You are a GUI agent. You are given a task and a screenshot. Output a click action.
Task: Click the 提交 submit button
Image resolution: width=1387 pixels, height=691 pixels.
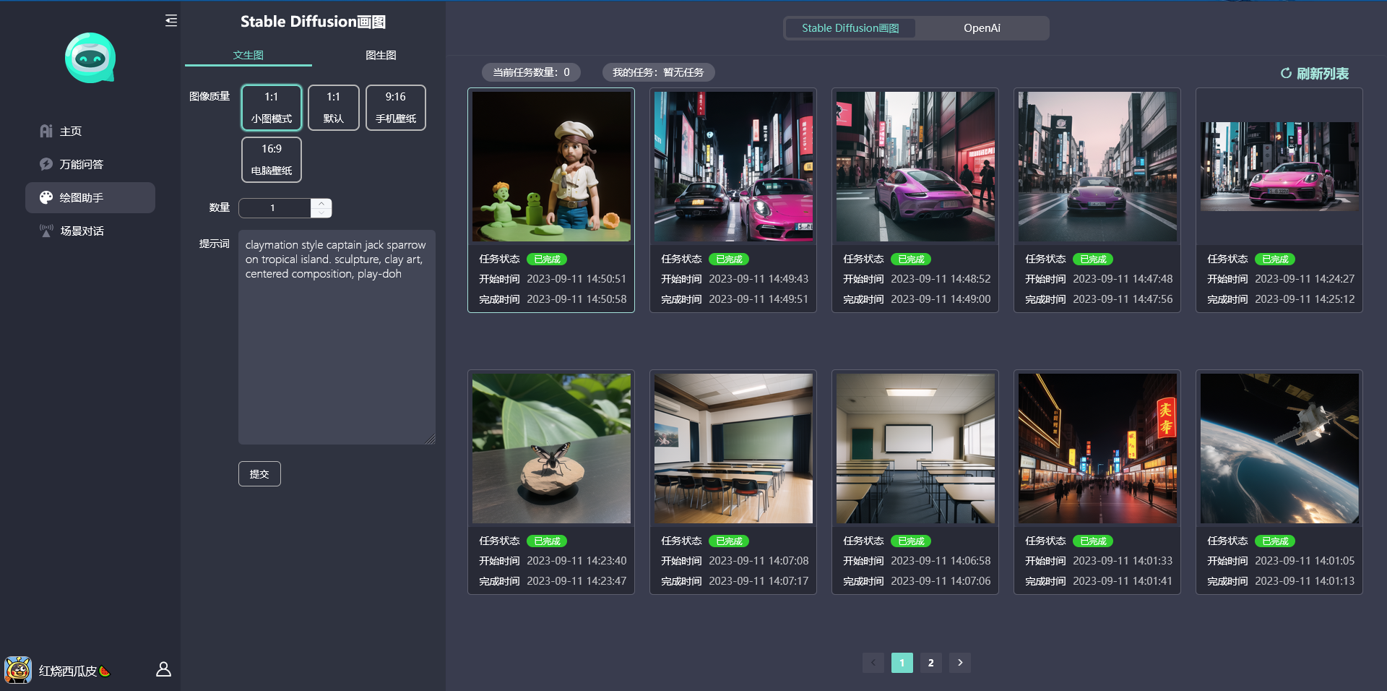click(x=259, y=474)
